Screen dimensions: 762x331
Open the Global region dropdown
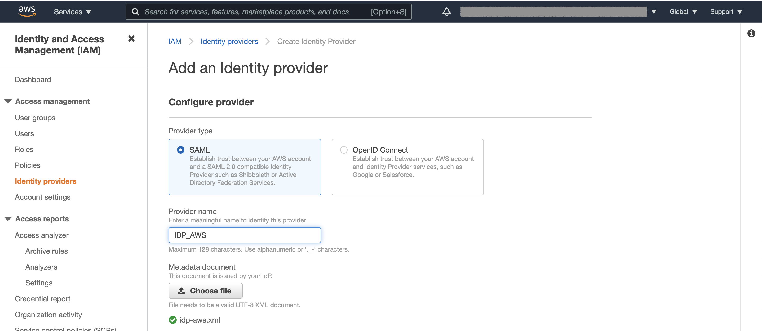click(683, 12)
